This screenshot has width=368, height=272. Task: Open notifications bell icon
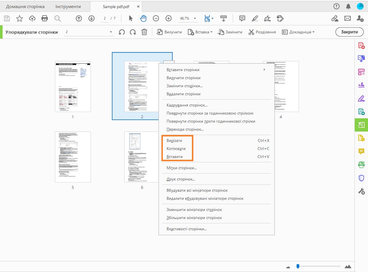tap(348, 6)
